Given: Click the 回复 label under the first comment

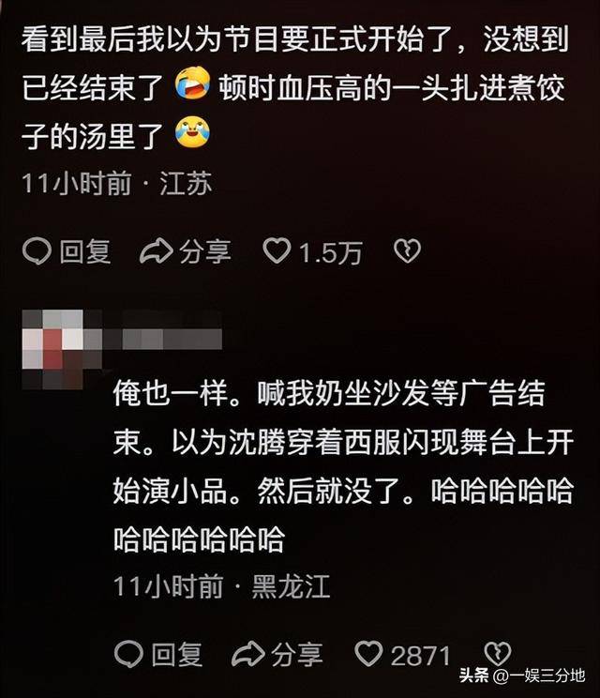Looking at the screenshot, I should point(85,252).
